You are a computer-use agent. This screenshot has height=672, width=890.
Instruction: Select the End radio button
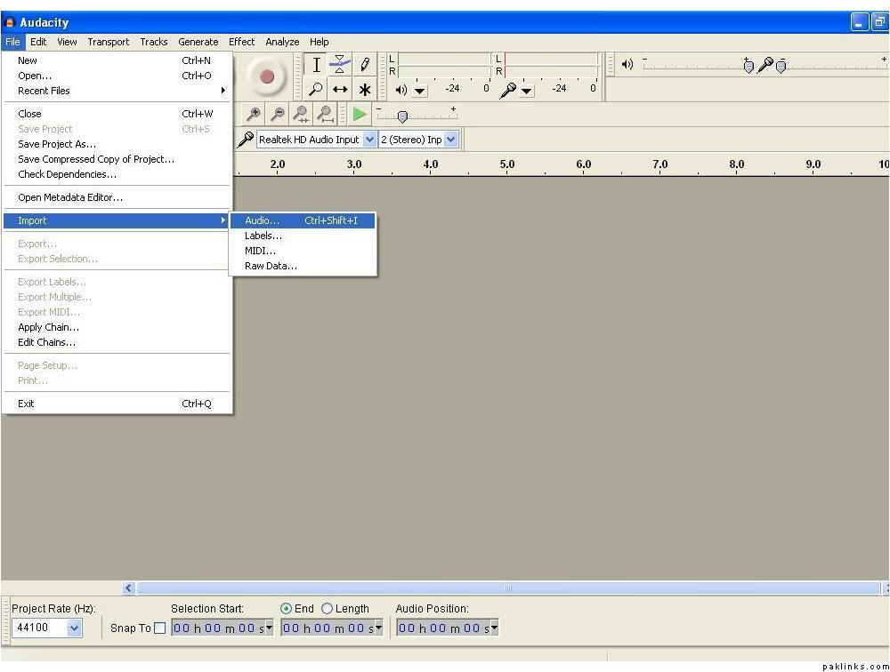tap(287, 609)
